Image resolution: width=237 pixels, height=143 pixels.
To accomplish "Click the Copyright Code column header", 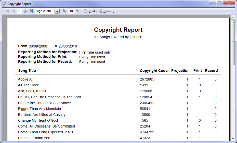I will pyautogui.click(x=154, y=71).
